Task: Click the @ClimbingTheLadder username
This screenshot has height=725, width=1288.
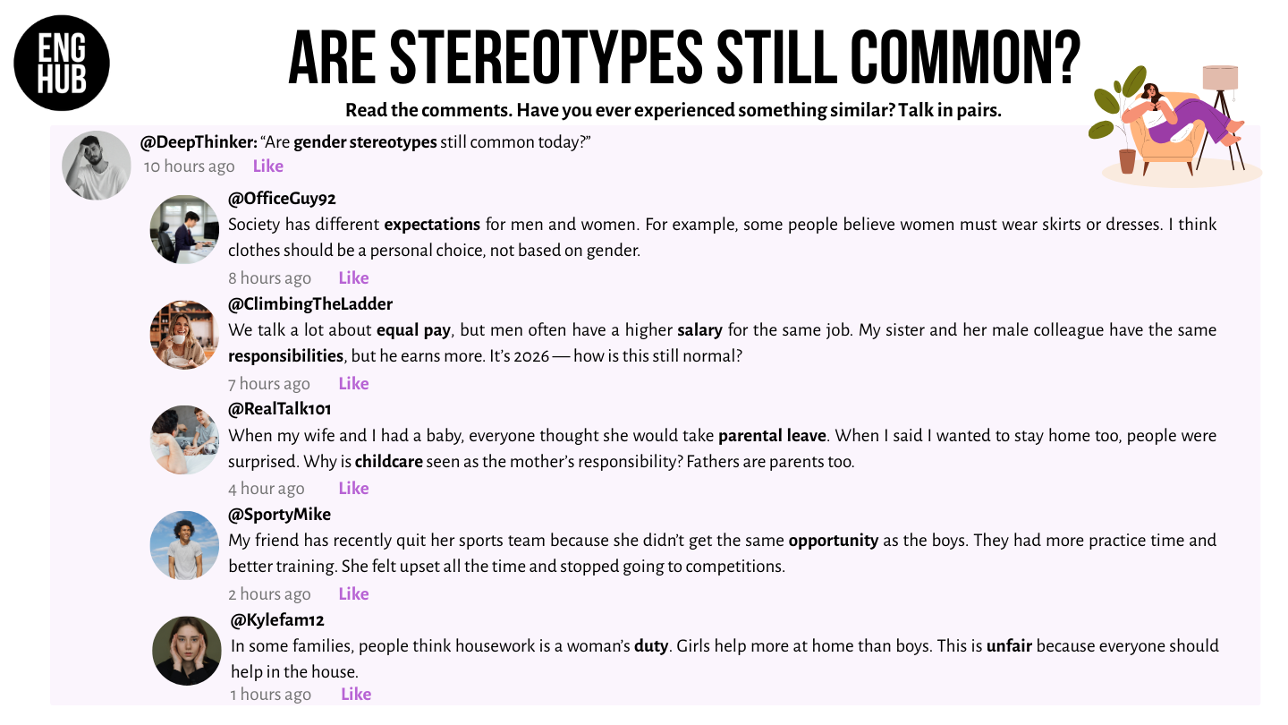Action: [309, 304]
